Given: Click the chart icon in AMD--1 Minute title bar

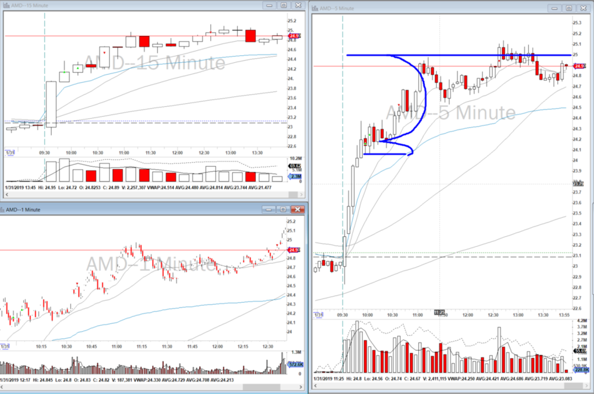Looking at the screenshot, I should pyautogui.click(x=3, y=209).
